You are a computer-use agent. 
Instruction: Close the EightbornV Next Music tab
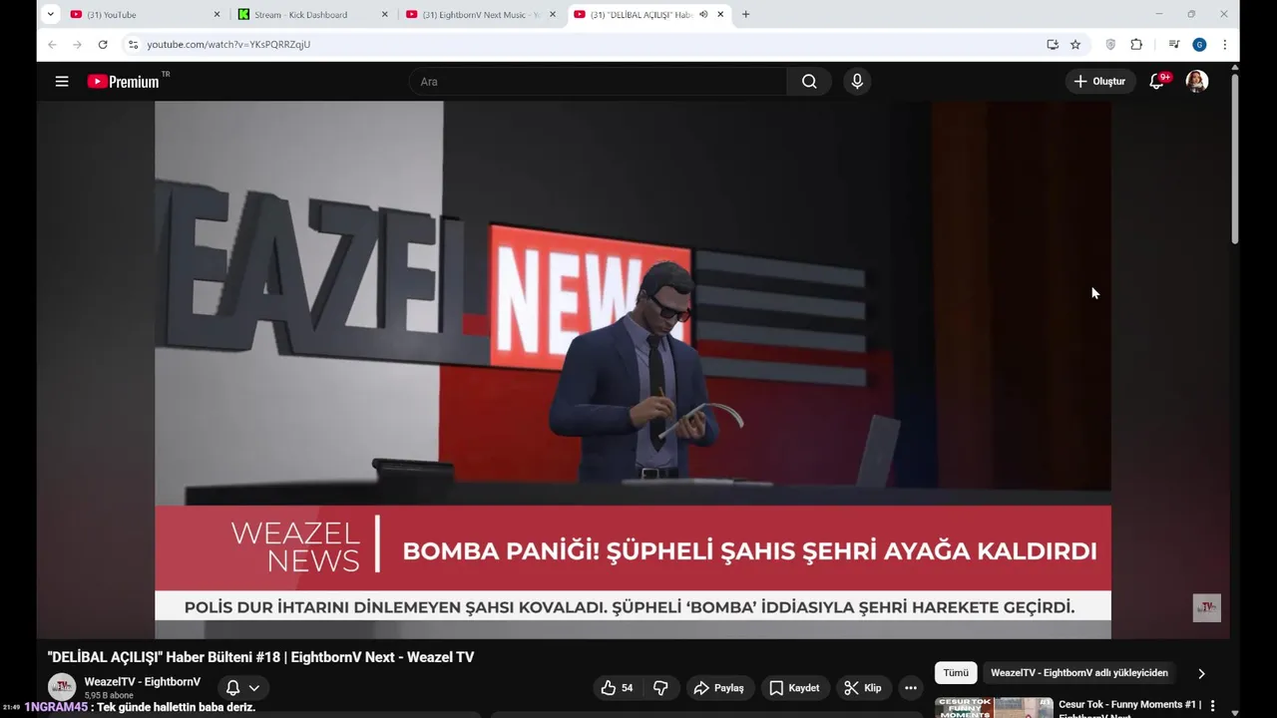pyautogui.click(x=553, y=14)
